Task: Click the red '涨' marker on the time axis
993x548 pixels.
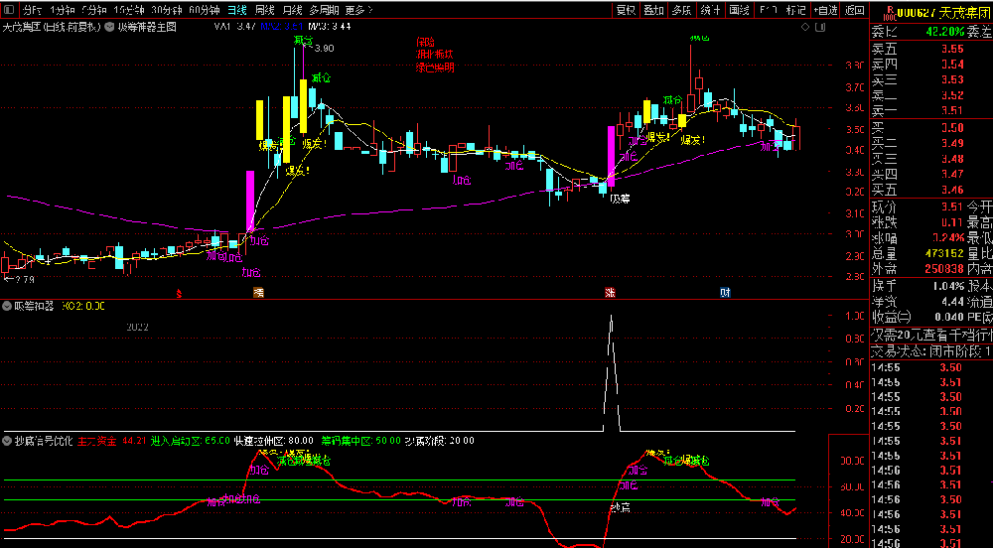Action: pyautogui.click(x=610, y=292)
